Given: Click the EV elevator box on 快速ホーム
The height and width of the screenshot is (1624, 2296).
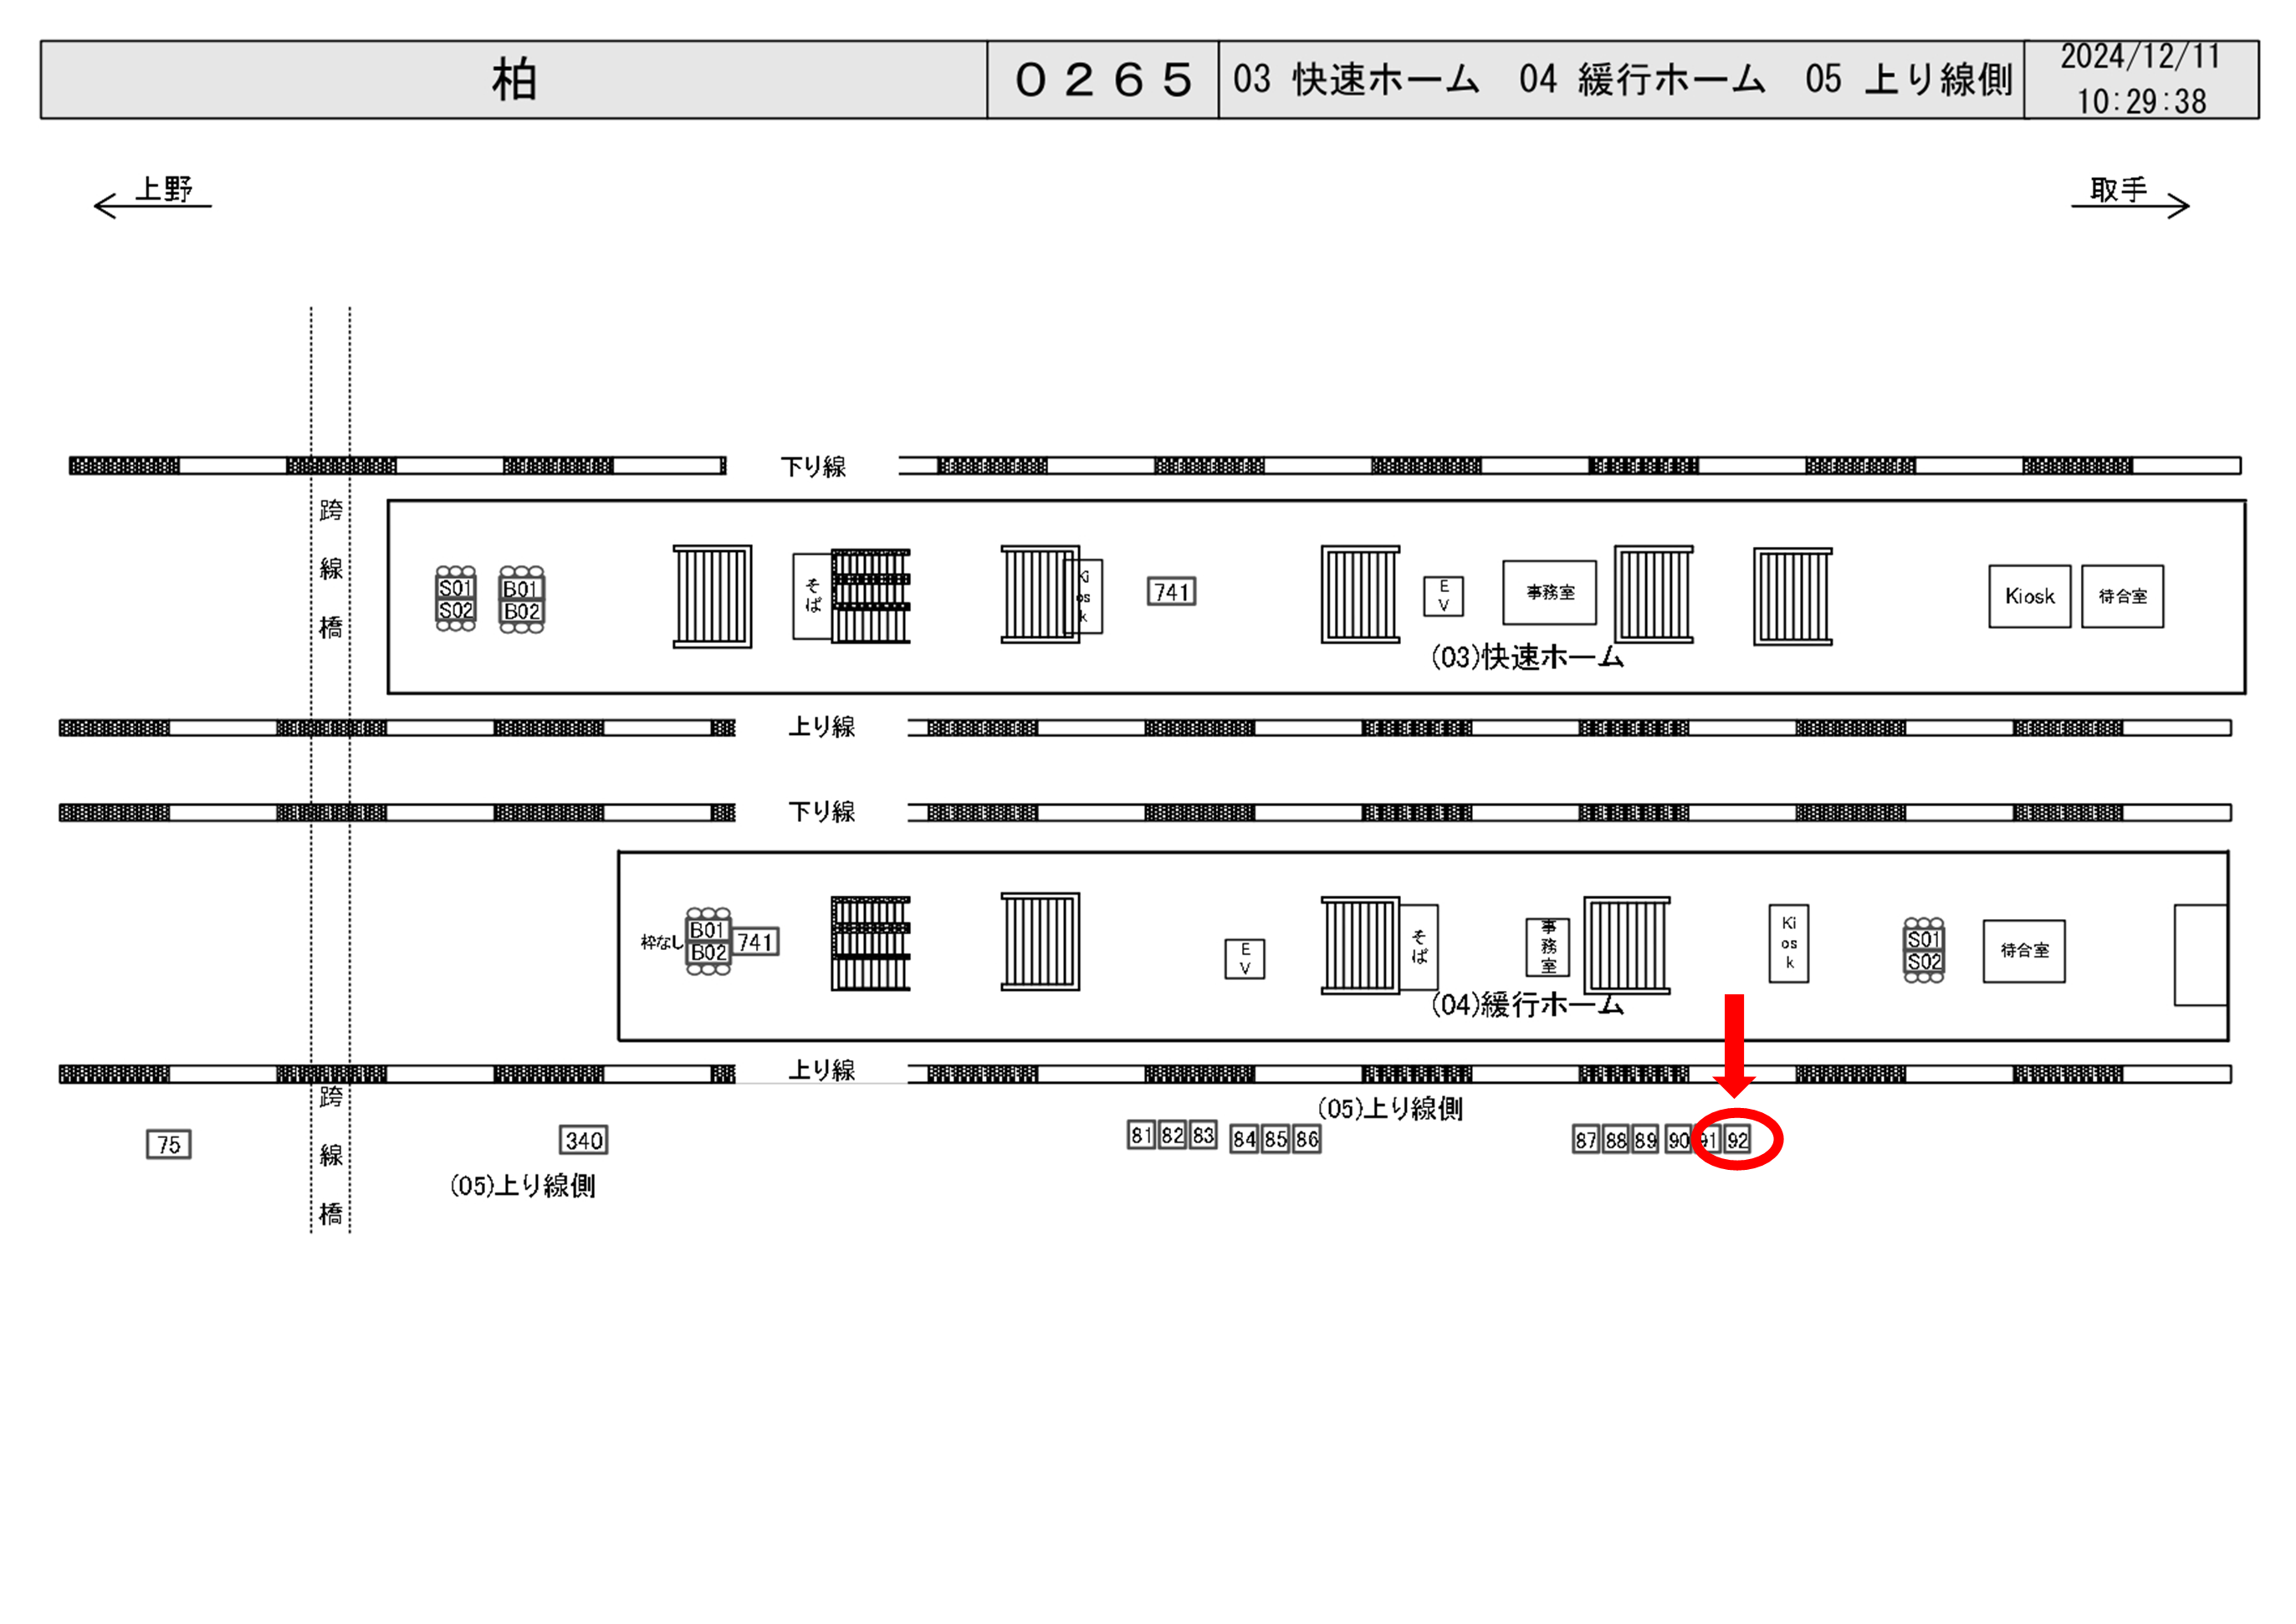Looking at the screenshot, I should pos(1443,596).
